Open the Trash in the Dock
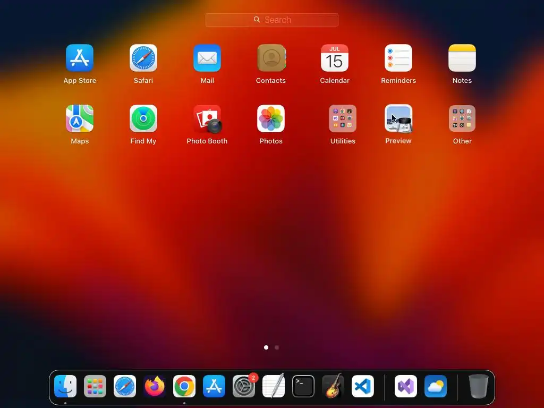This screenshot has width=544, height=408. click(x=479, y=386)
